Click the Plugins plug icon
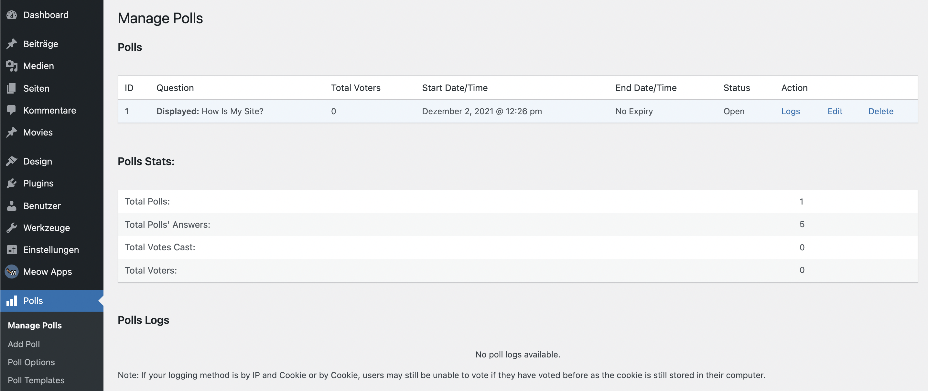 [x=12, y=183]
